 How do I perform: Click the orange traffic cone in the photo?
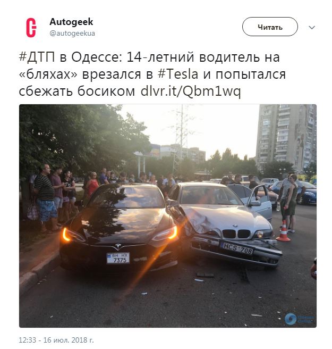(x=283, y=231)
